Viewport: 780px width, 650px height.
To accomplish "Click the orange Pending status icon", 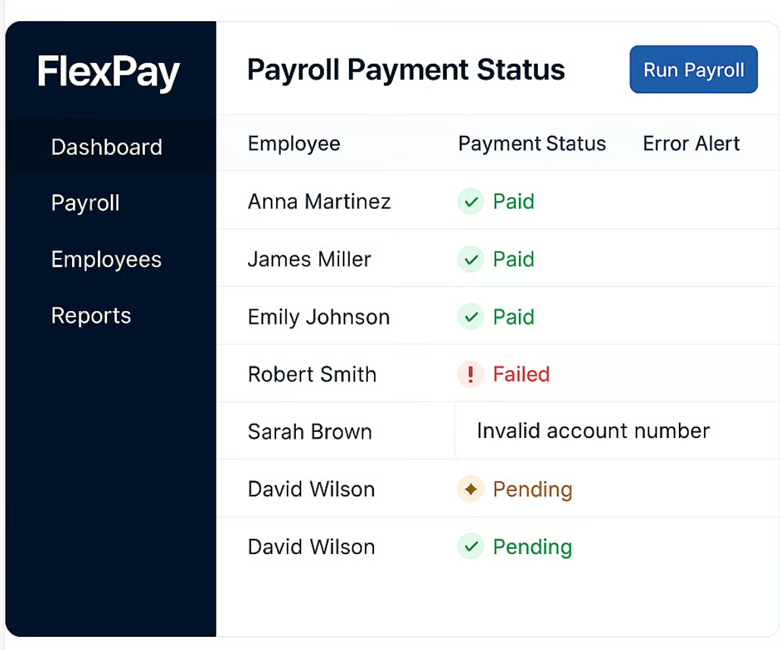I will click(470, 489).
